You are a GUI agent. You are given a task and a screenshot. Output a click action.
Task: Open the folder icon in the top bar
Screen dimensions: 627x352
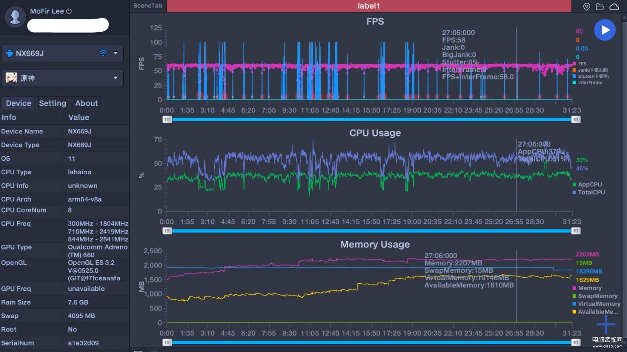[x=600, y=7]
